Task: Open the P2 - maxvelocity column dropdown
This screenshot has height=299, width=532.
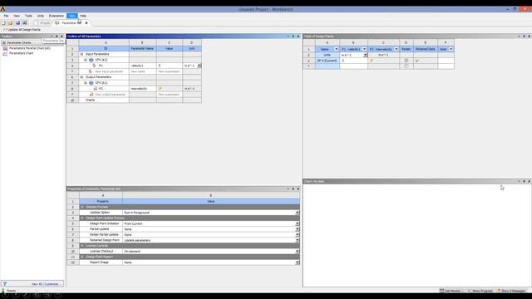Action: click(x=397, y=49)
